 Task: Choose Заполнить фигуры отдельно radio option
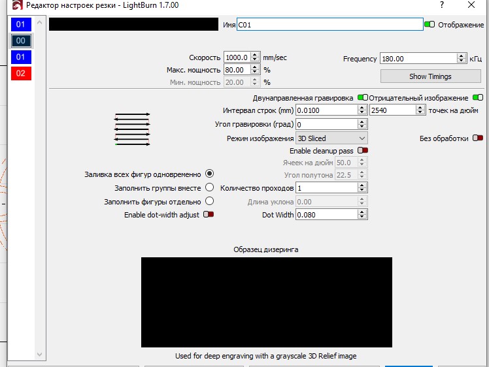coord(210,201)
